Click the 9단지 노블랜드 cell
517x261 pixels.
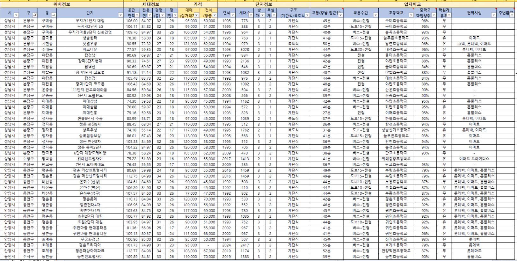(x=90, y=95)
